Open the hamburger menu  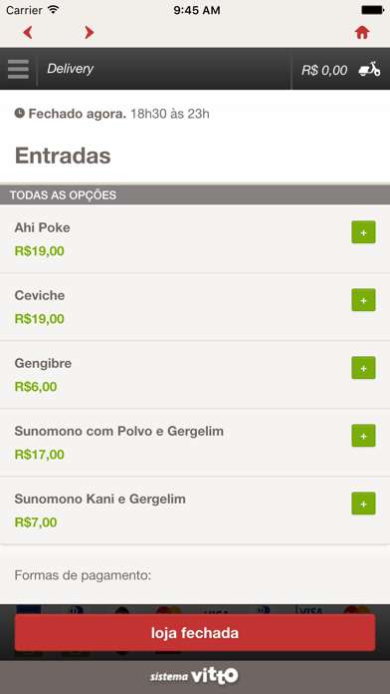[18, 69]
